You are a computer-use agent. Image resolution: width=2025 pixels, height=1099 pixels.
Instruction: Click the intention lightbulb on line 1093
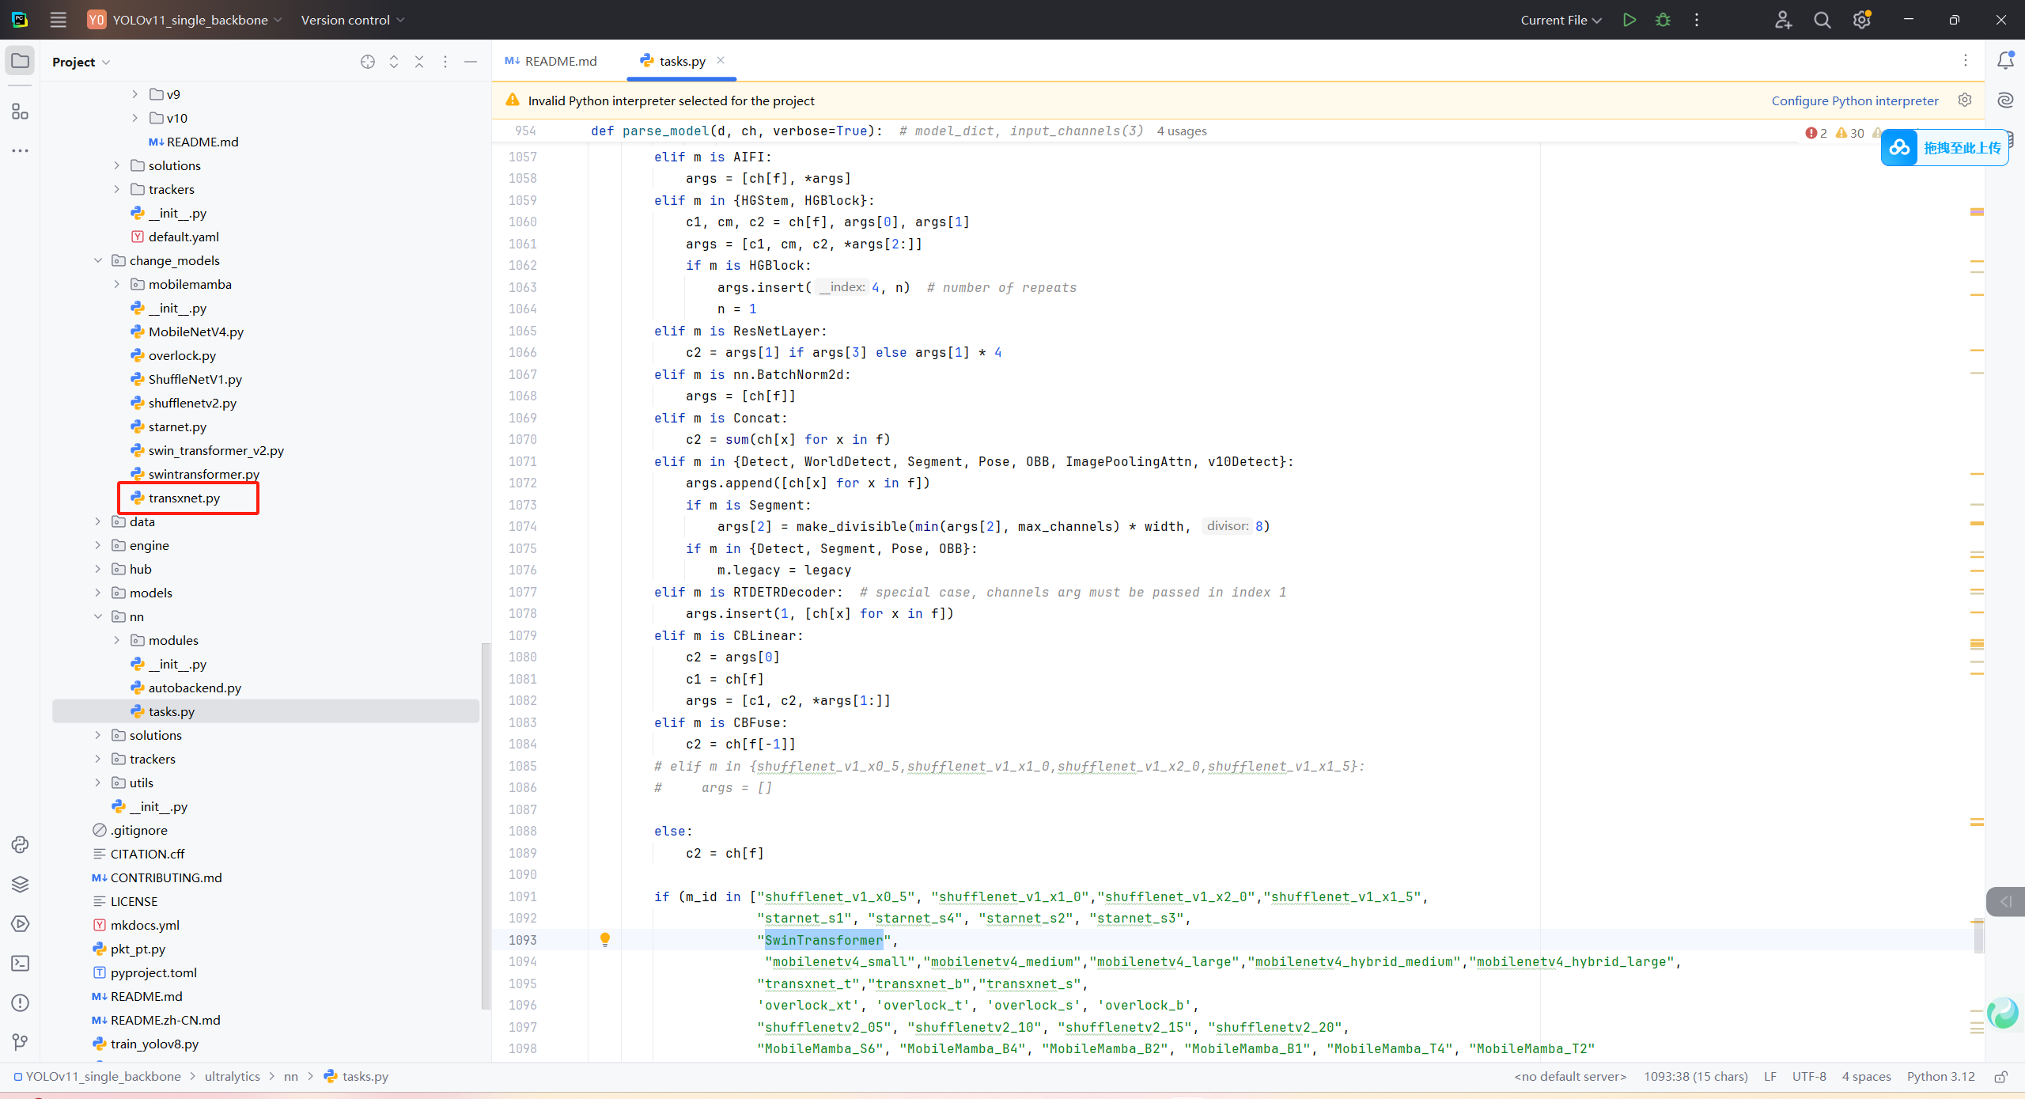(x=605, y=939)
